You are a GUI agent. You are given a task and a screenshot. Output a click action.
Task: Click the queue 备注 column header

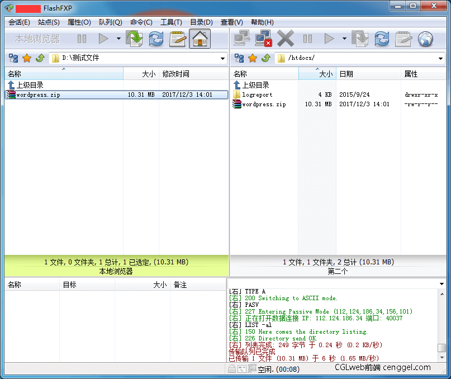(x=198, y=285)
